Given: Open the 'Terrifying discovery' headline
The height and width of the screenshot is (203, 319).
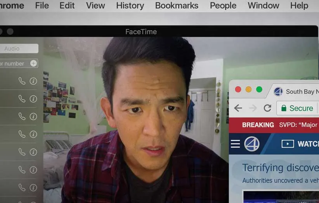Looking at the screenshot, I should click(280, 168).
